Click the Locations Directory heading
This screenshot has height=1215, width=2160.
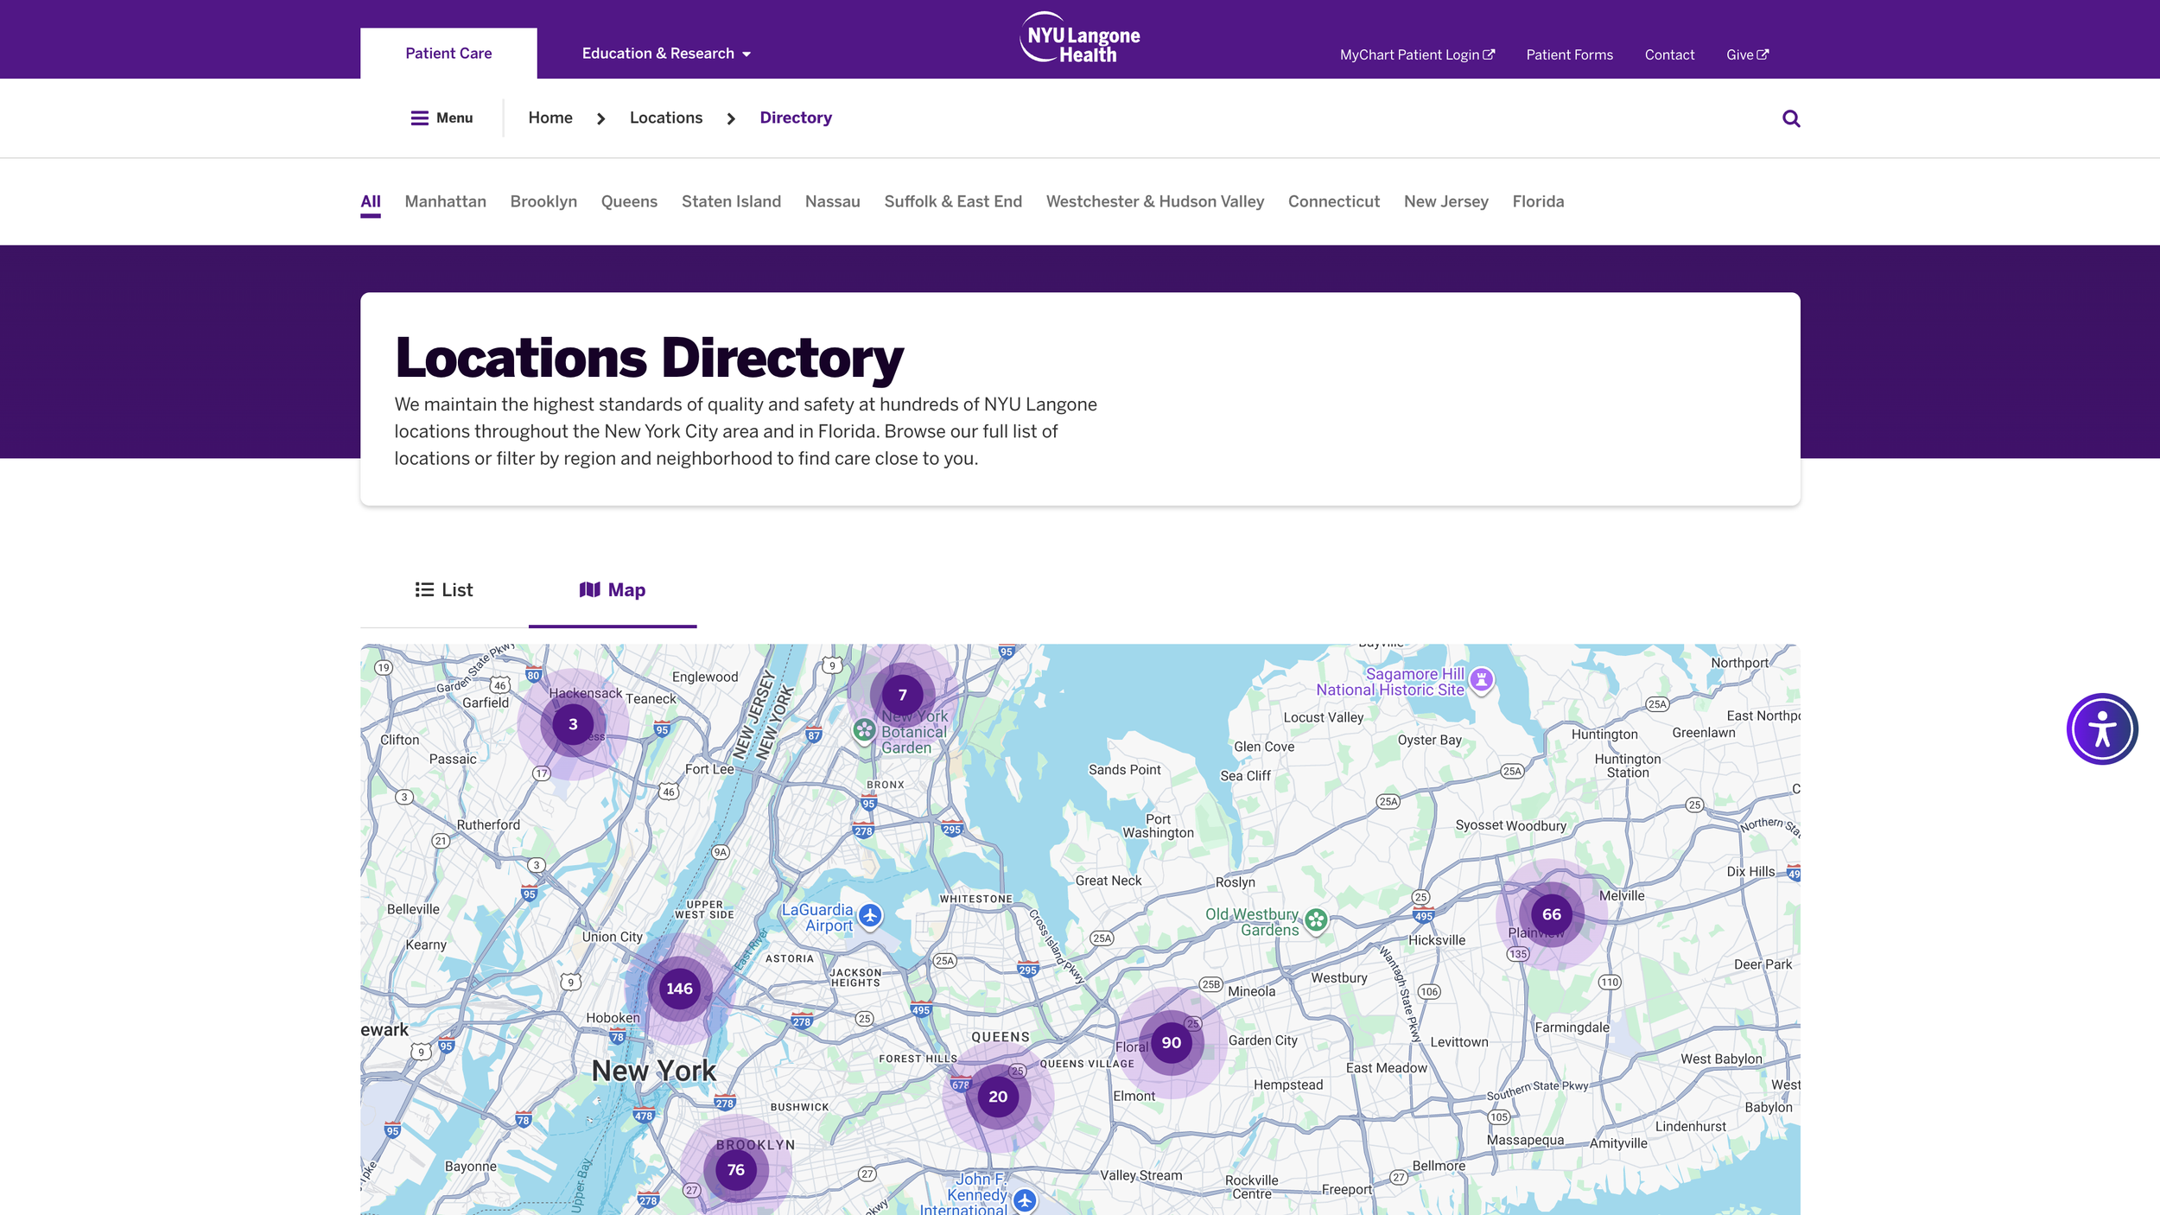[x=649, y=358]
